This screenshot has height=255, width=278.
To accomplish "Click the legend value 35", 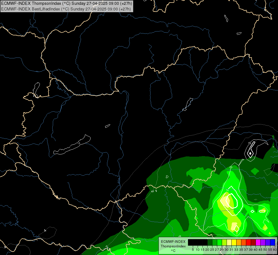I will click(241, 250).
